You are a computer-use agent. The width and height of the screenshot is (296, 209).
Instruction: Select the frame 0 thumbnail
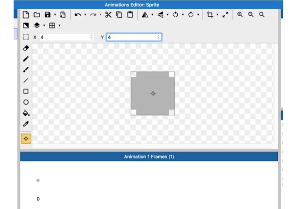[38, 180]
